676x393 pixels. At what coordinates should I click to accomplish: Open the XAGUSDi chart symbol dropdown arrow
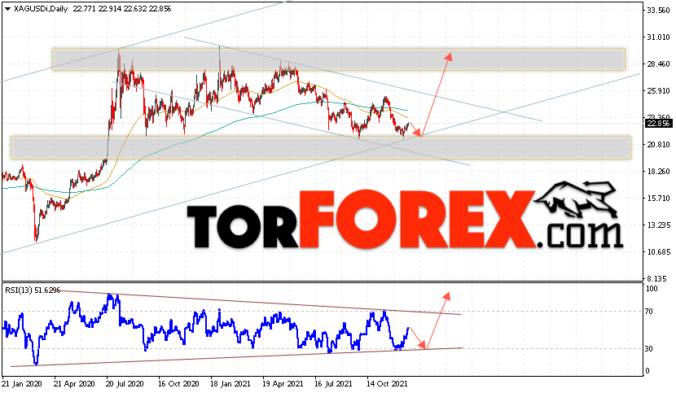pos(7,9)
